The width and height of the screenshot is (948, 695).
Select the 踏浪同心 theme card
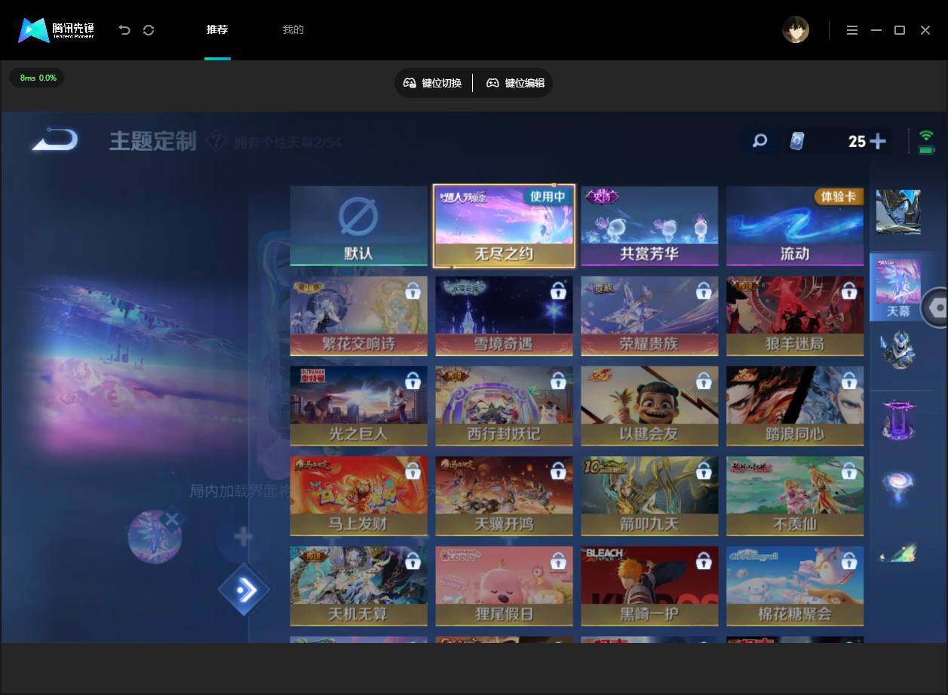(x=795, y=406)
